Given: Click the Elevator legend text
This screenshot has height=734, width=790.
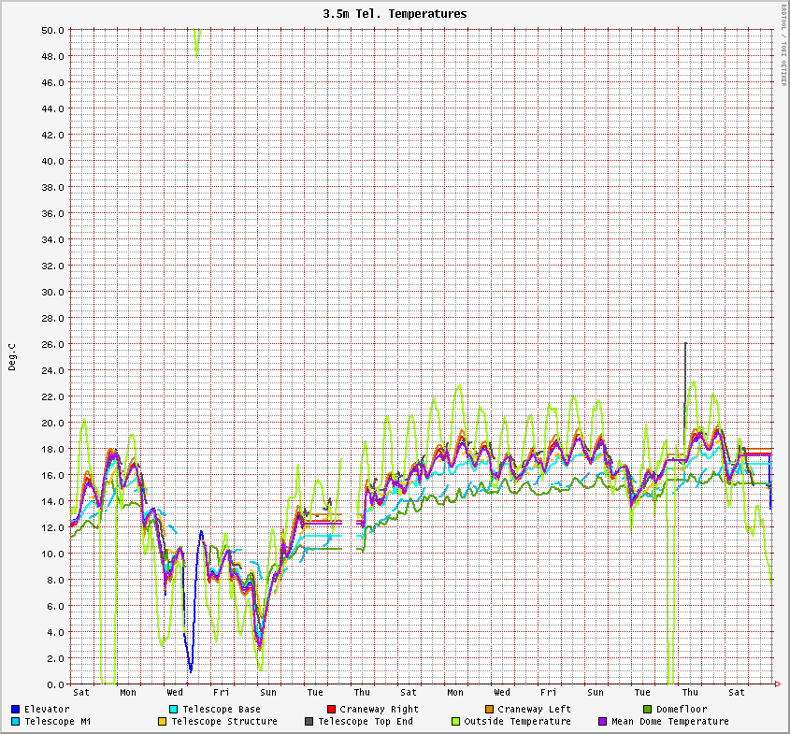Looking at the screenshot, I should 47,710.
